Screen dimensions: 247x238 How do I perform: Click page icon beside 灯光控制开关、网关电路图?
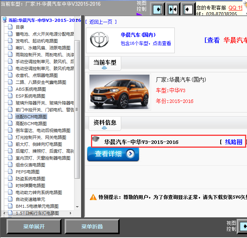10,137
